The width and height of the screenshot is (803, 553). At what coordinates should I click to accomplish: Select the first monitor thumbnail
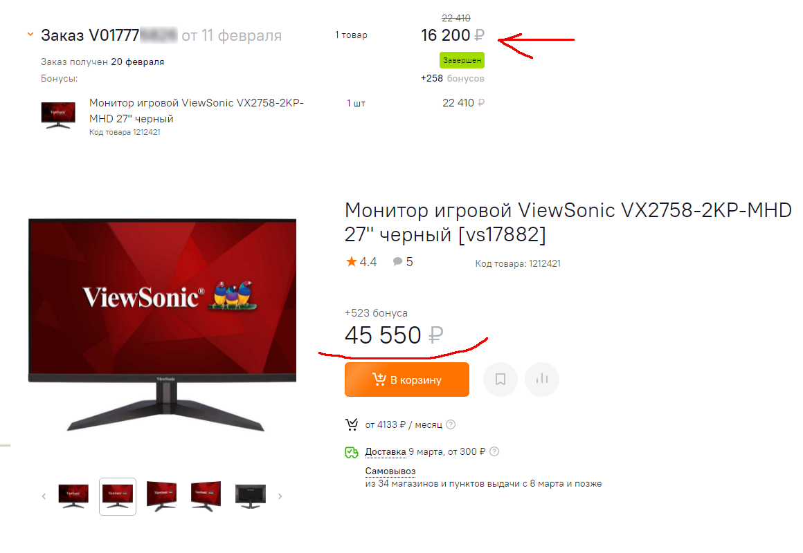pyautogui.click(x=73, y=496)
